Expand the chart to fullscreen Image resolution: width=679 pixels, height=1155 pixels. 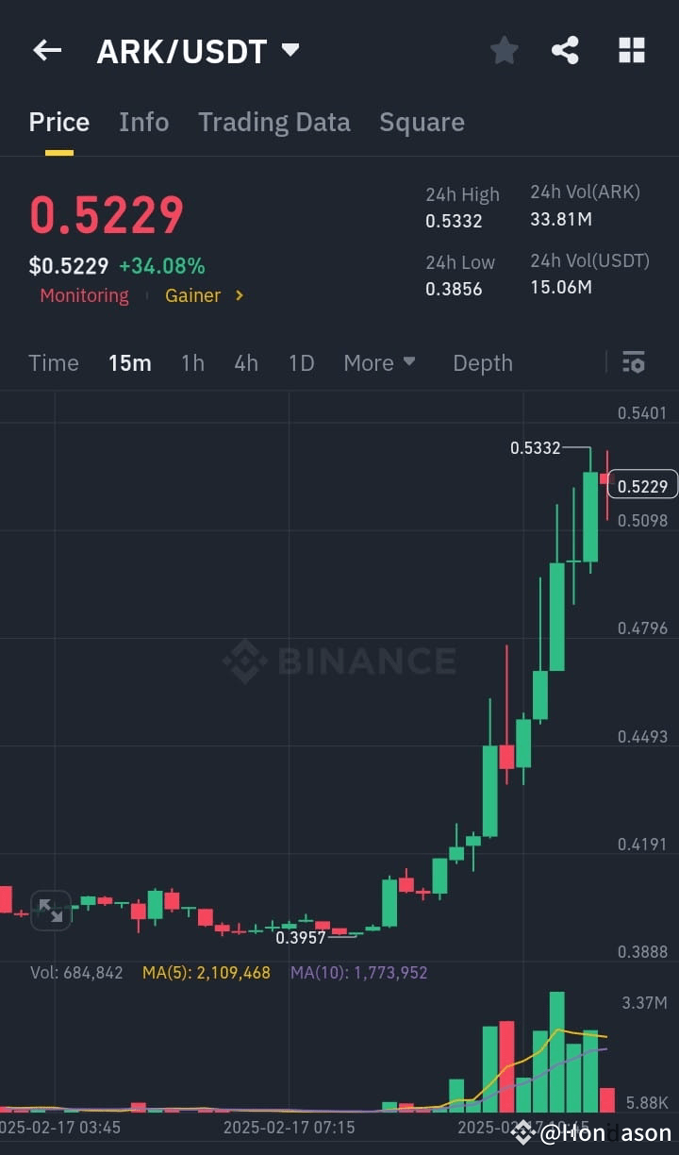click(x=51, y=910)
